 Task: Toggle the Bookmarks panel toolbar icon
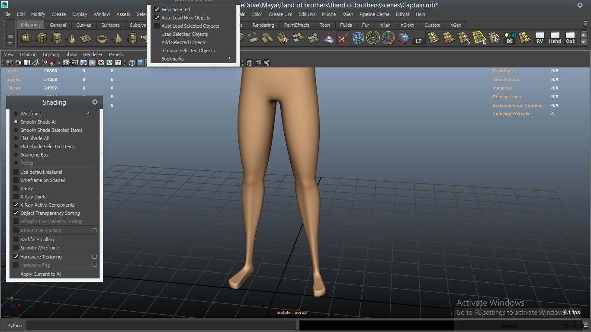27,63
